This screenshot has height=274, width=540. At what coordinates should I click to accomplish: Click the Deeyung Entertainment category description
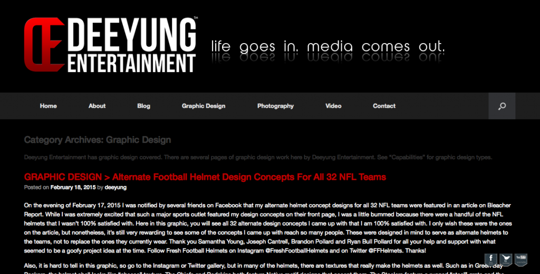pos(258,157)
